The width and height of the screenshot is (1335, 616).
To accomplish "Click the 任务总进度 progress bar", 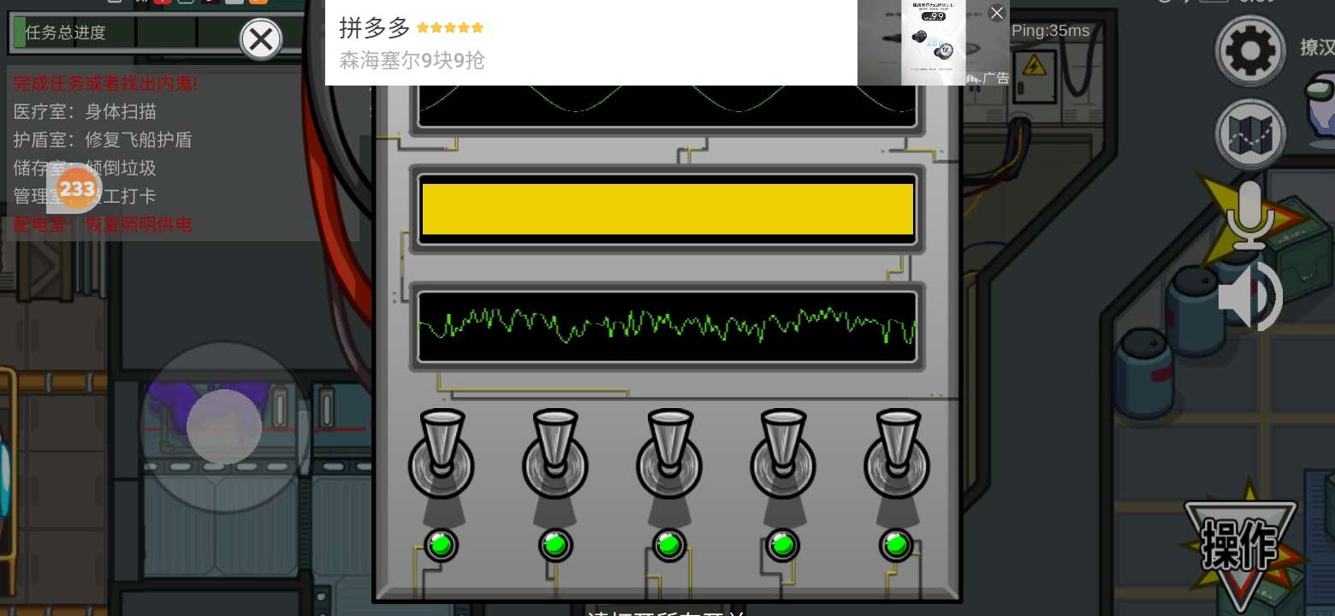I will tap(128, 33).
